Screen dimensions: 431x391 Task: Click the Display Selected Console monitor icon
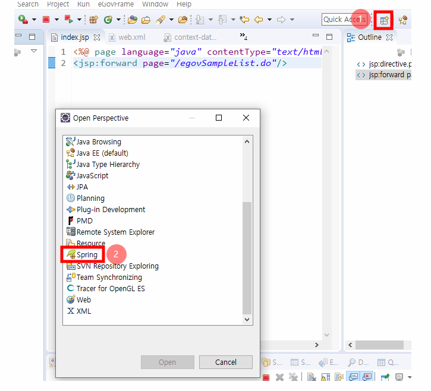399,377
